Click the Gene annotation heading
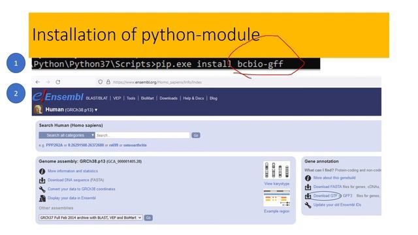 coord(321,161)
